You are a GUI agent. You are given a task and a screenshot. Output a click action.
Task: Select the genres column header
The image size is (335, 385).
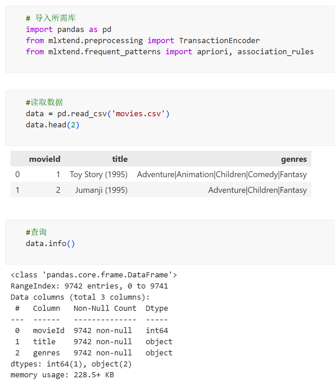coord(294,159)
